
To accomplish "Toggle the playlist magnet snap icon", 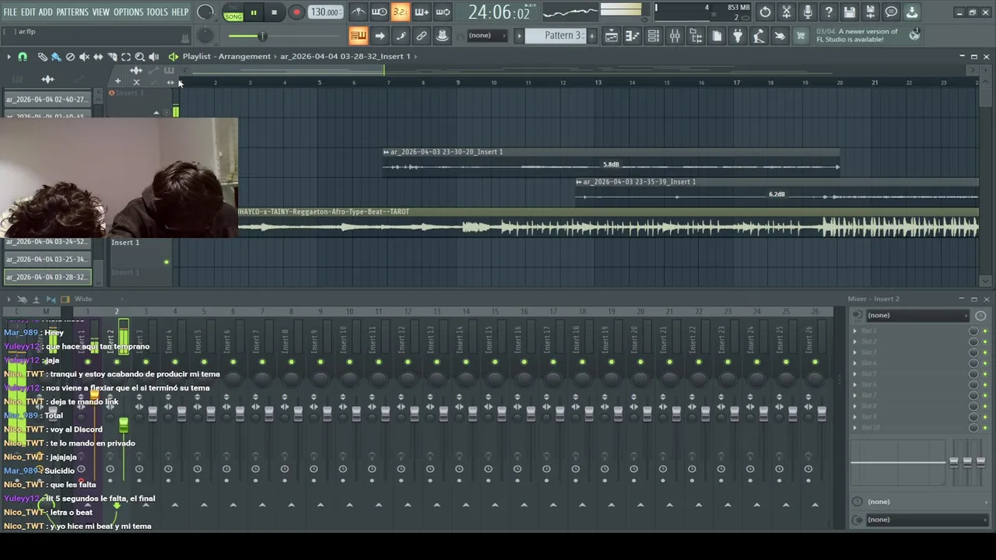I will pos(23,57).
